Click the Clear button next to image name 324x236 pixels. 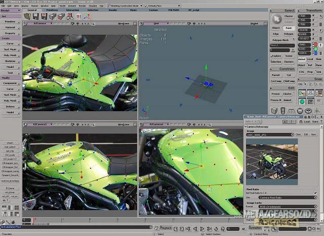(298, 134)
